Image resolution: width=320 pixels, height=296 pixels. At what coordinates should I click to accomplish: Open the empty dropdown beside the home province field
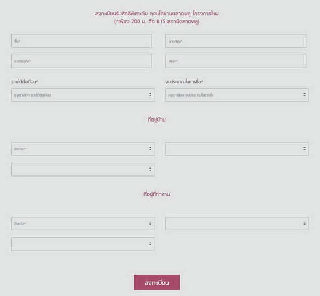pyautogui.click(x=235, y=149)
